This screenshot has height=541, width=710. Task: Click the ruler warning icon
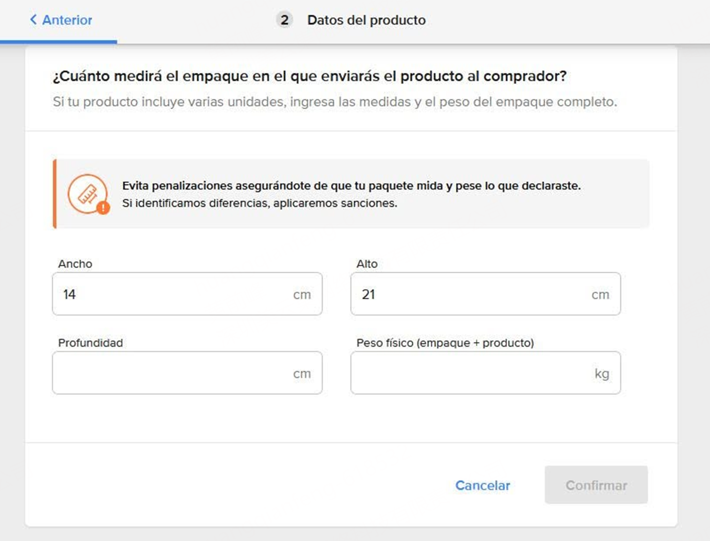(x=89, y=194)
